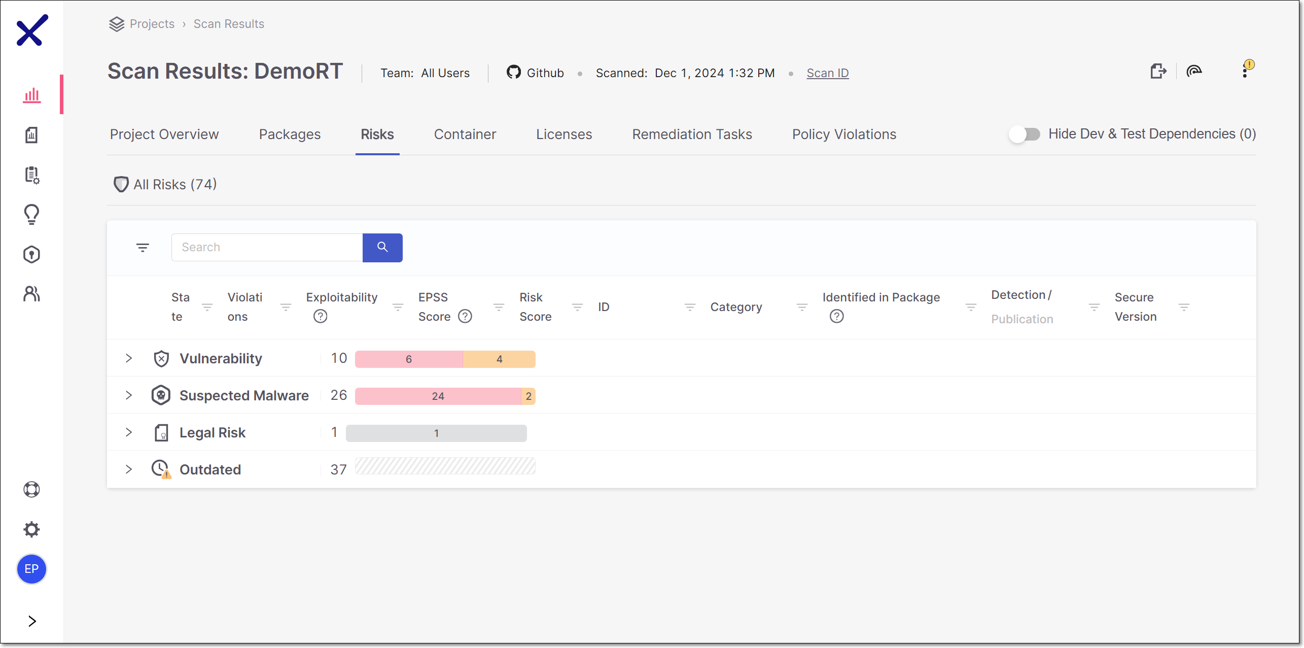Open the Violations column filter

coord(286,307)
